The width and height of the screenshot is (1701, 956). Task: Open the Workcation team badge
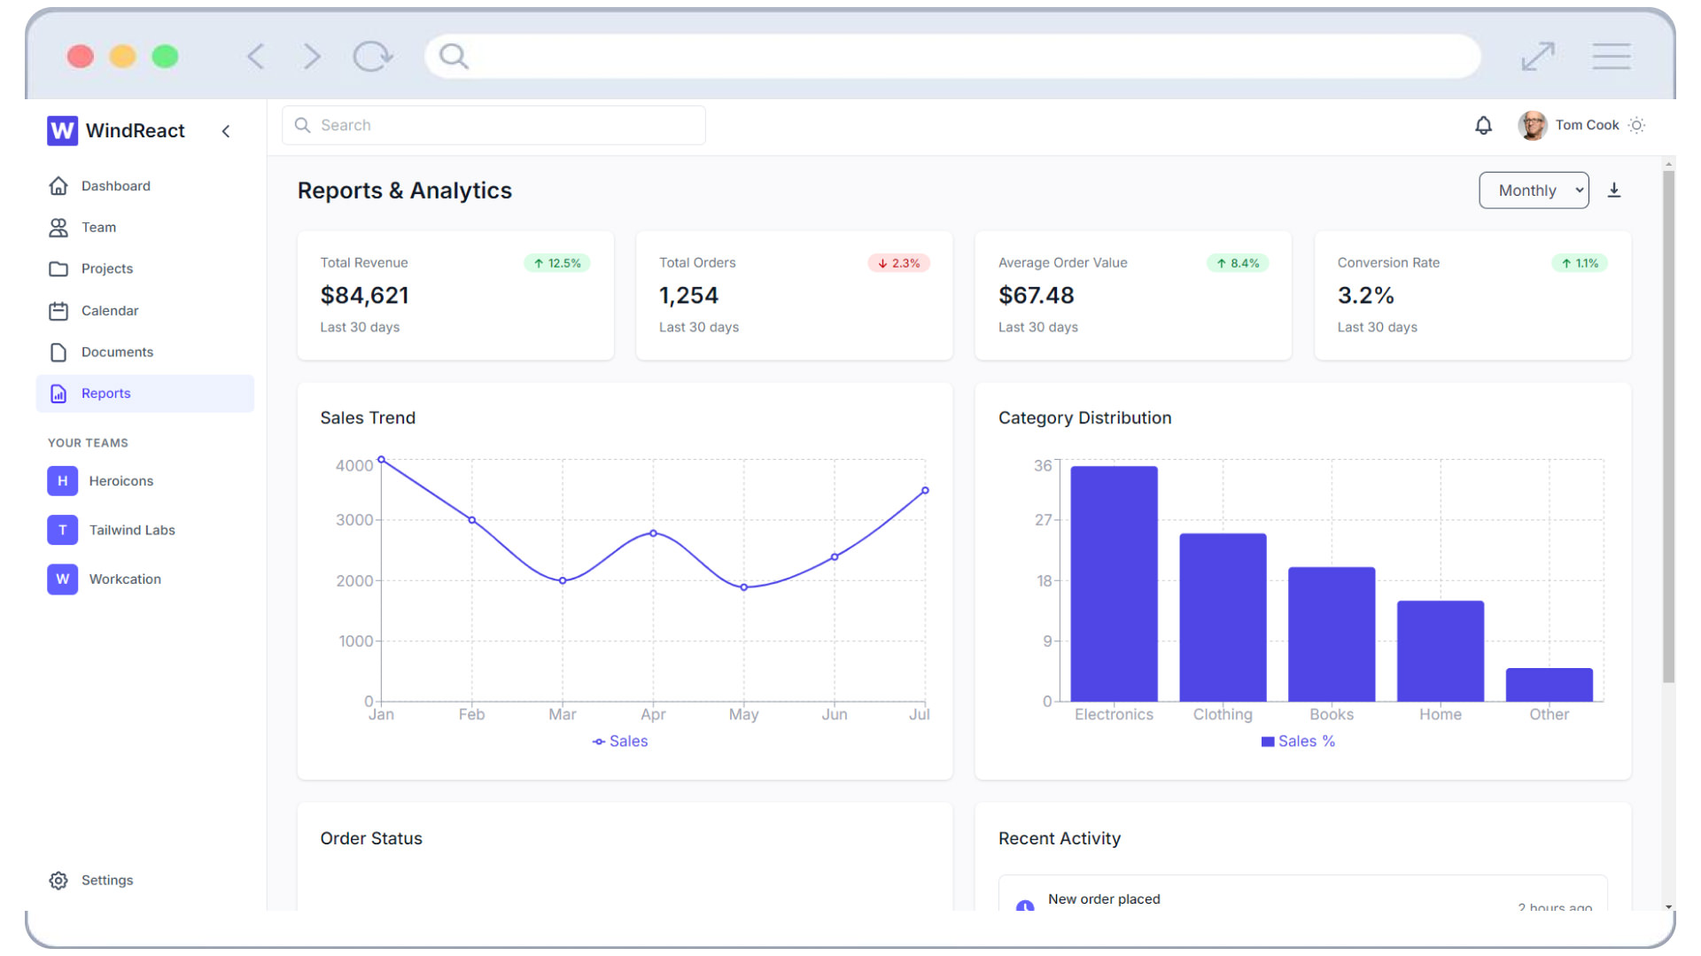pos(62,579)
